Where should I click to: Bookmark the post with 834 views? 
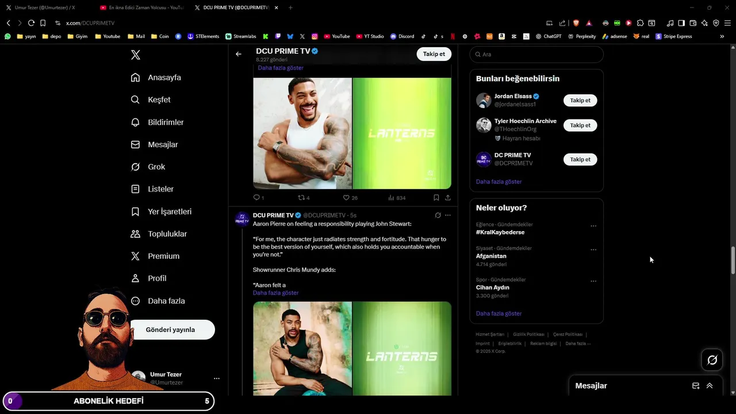436,198
